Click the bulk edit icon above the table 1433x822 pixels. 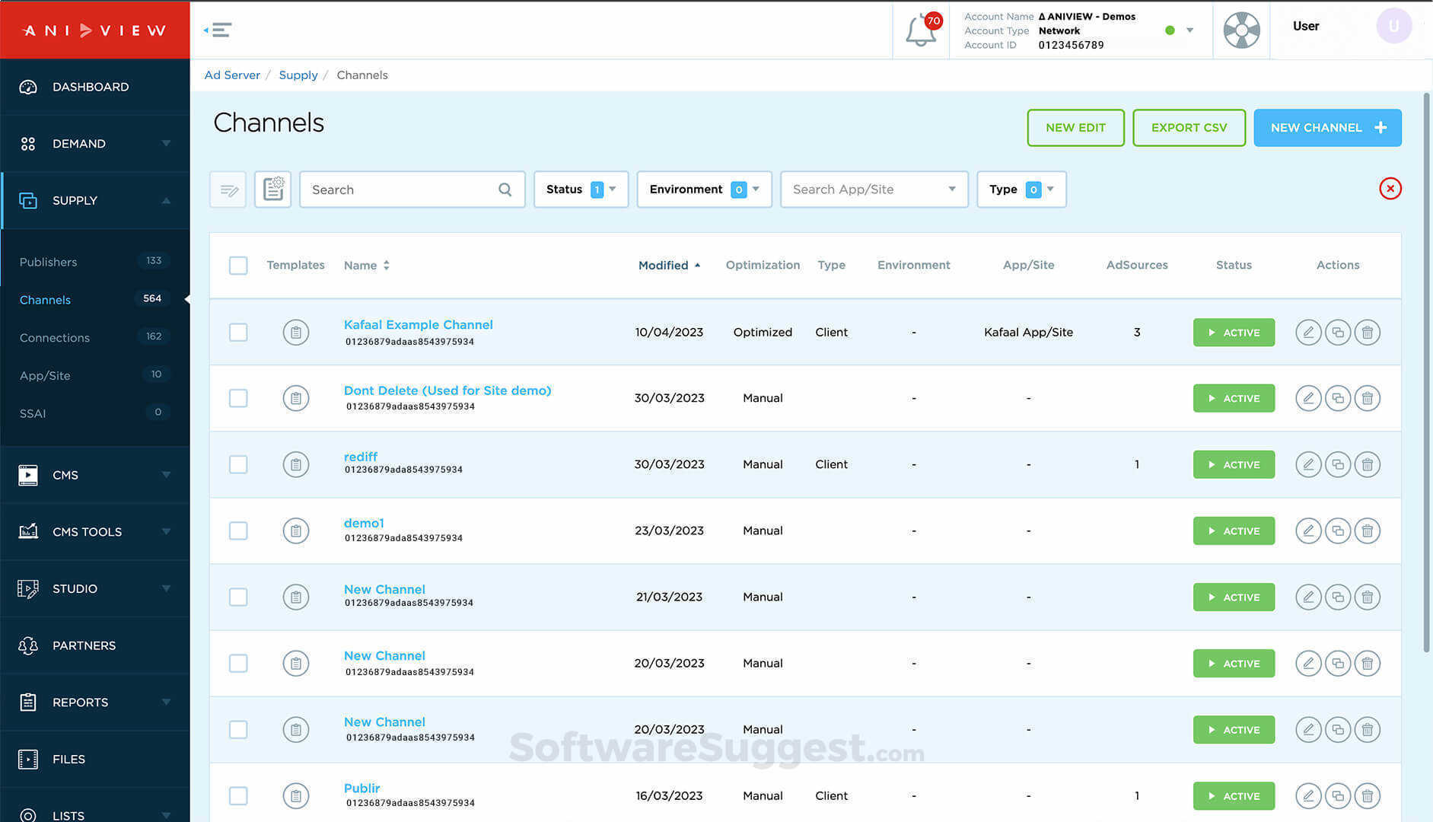tap(228, 190)
